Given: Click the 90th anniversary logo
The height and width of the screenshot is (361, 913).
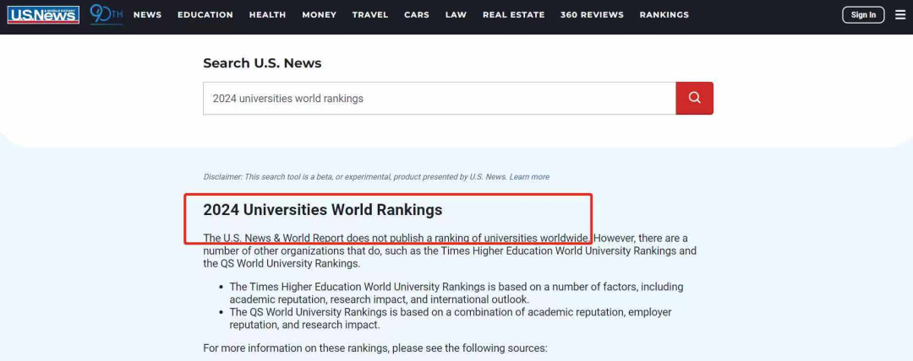Looking at the screenshot, I should [106, 14].
